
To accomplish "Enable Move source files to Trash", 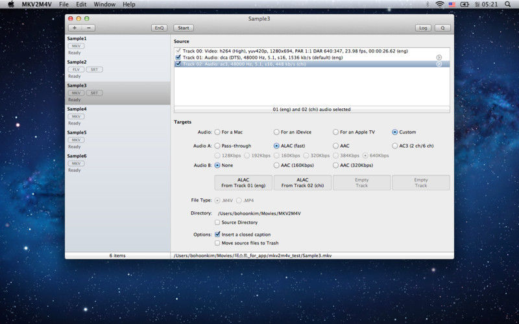I will click(217, 243).
